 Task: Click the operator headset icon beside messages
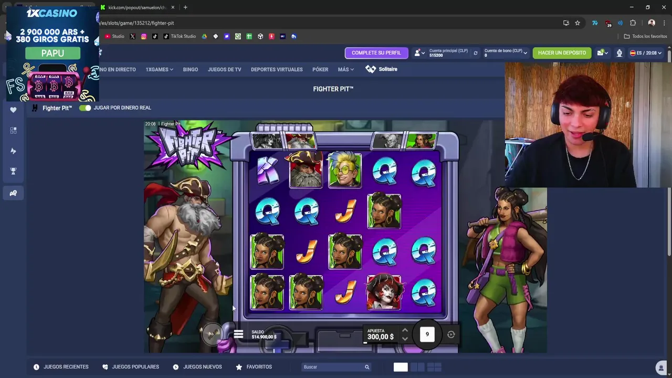pyautogui.click(x=619, y=53)
